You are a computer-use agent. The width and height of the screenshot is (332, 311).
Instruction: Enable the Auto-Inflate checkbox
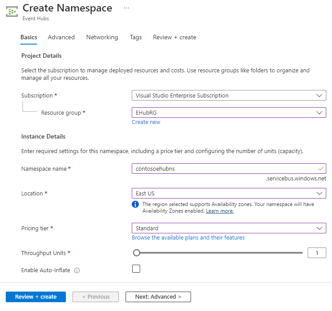coord(136,269)
